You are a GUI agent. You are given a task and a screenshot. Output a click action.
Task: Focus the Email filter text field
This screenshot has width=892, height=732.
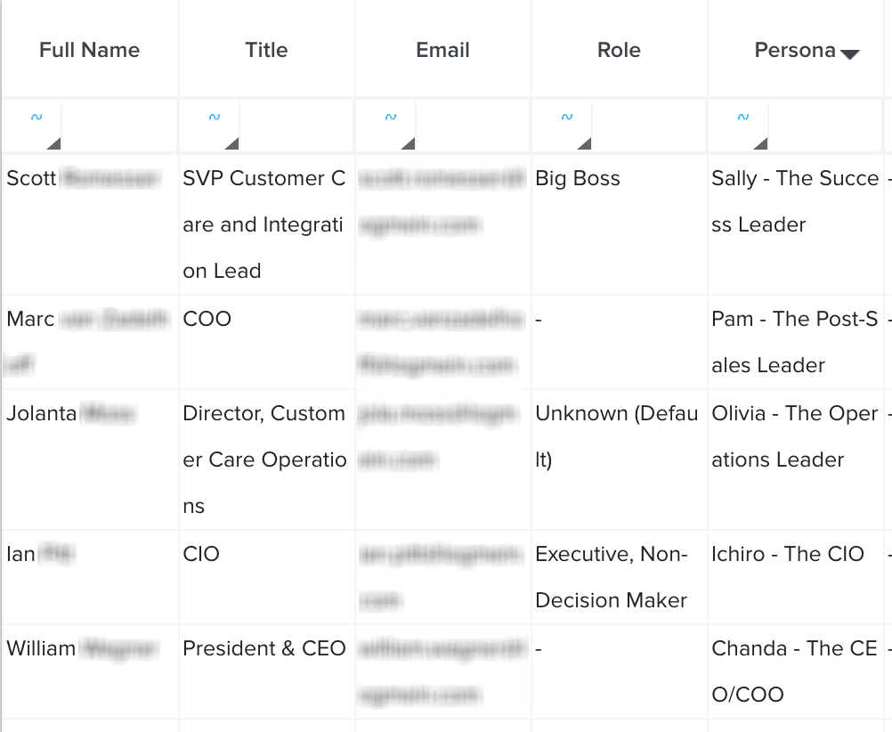pos(472,126)
